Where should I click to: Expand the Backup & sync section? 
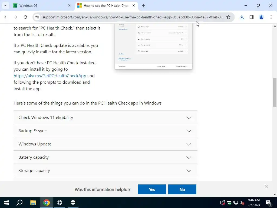click(105, 131)
